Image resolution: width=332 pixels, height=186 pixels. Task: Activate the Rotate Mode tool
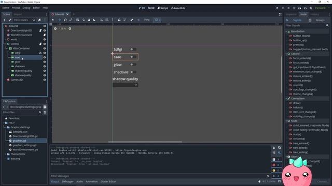point(65,20)
